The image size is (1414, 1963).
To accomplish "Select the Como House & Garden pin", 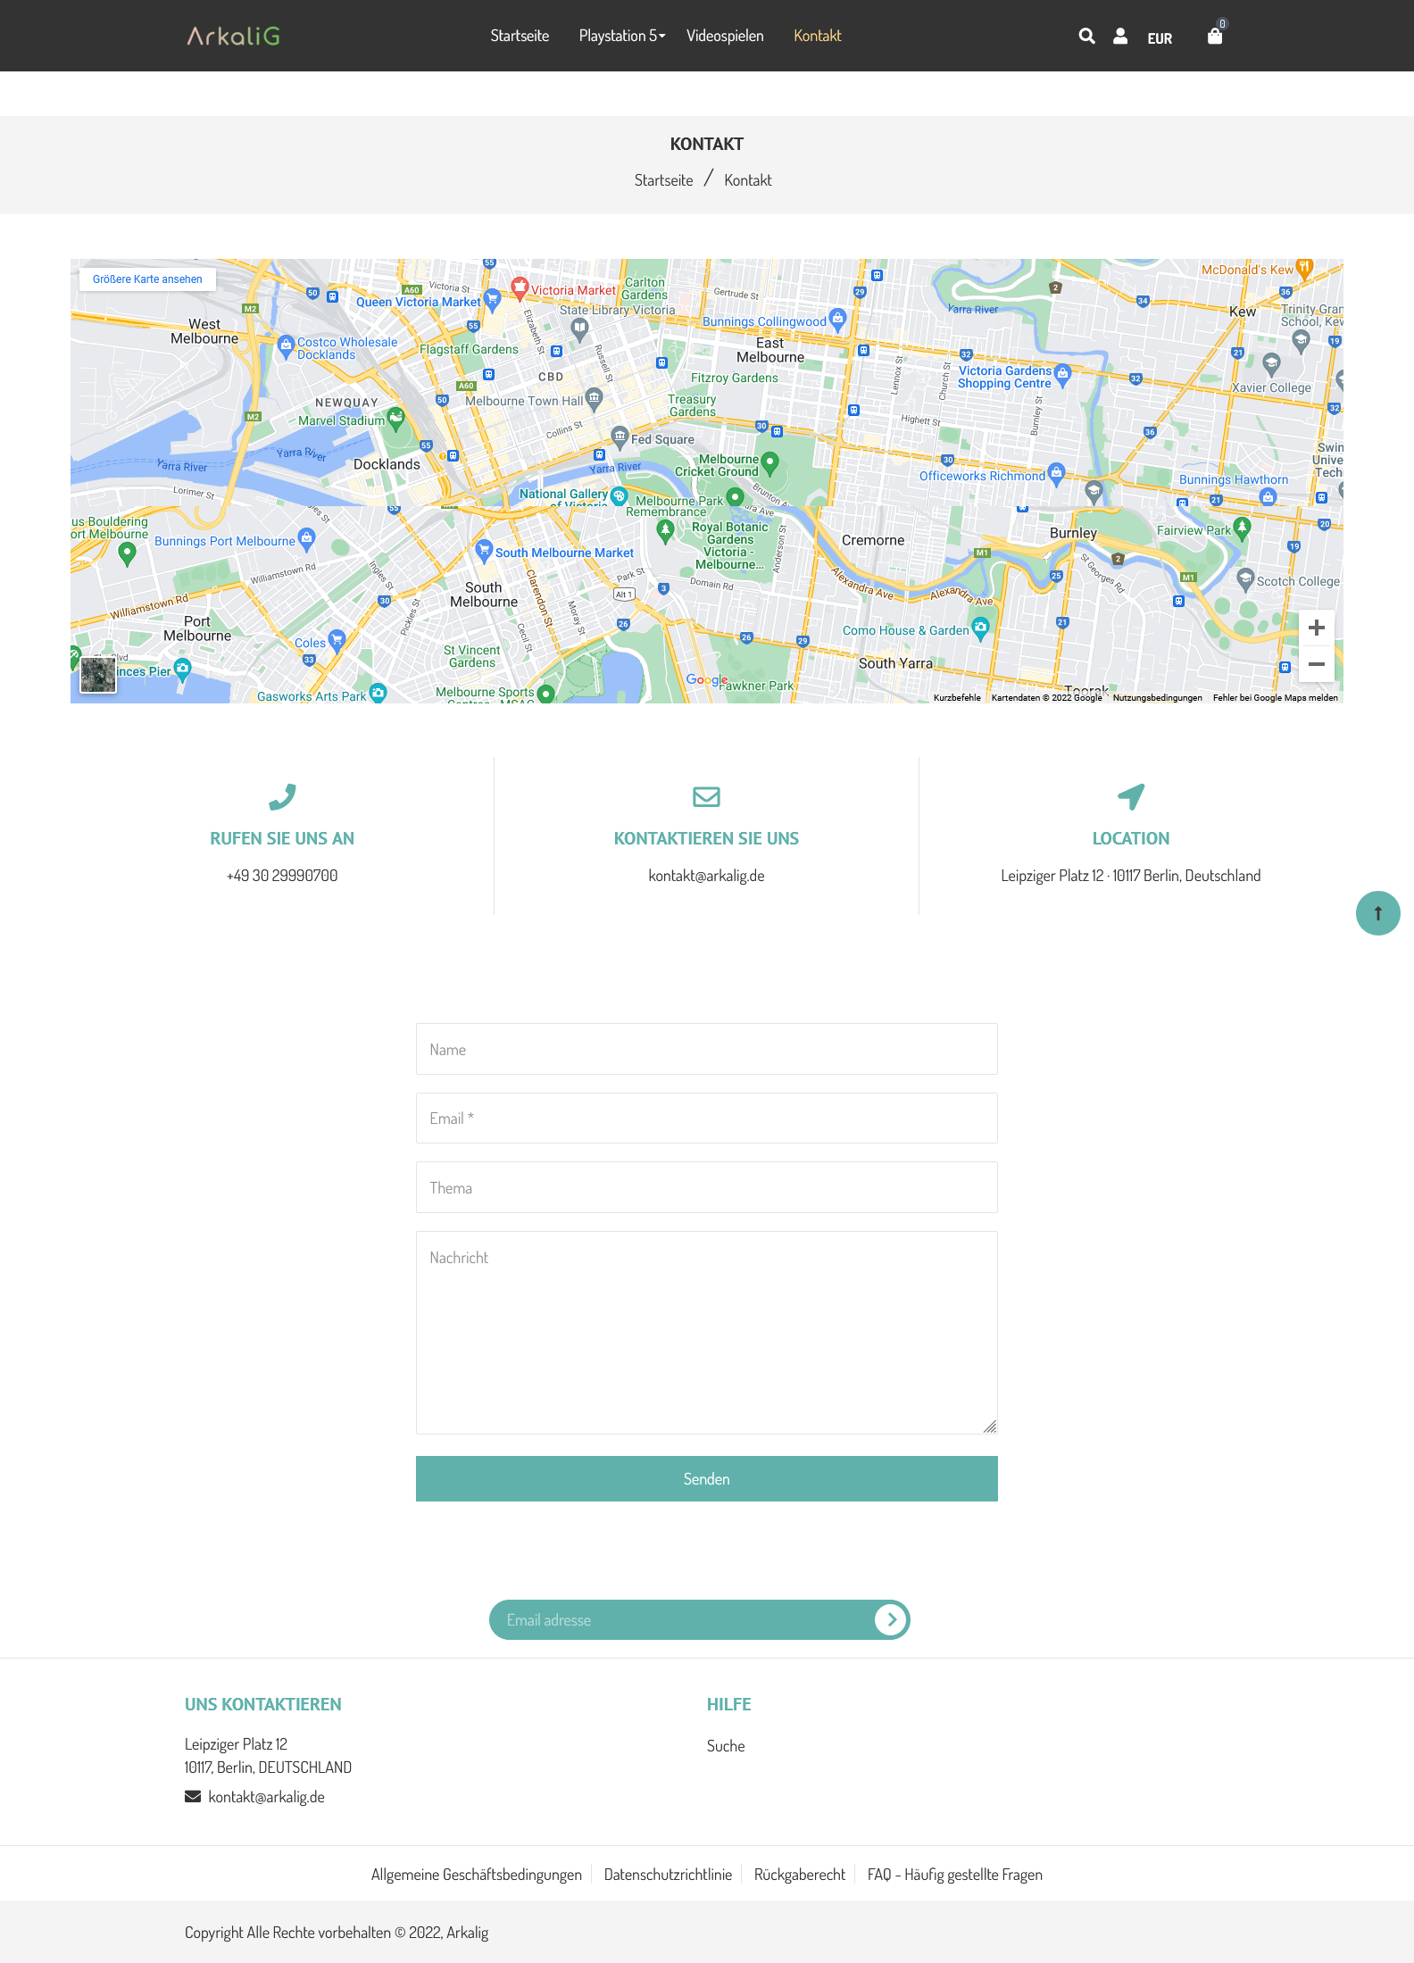I will (x=980, y=628).
